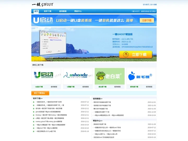Click the 新毛桃下载 link

click(x=134, y=87)
